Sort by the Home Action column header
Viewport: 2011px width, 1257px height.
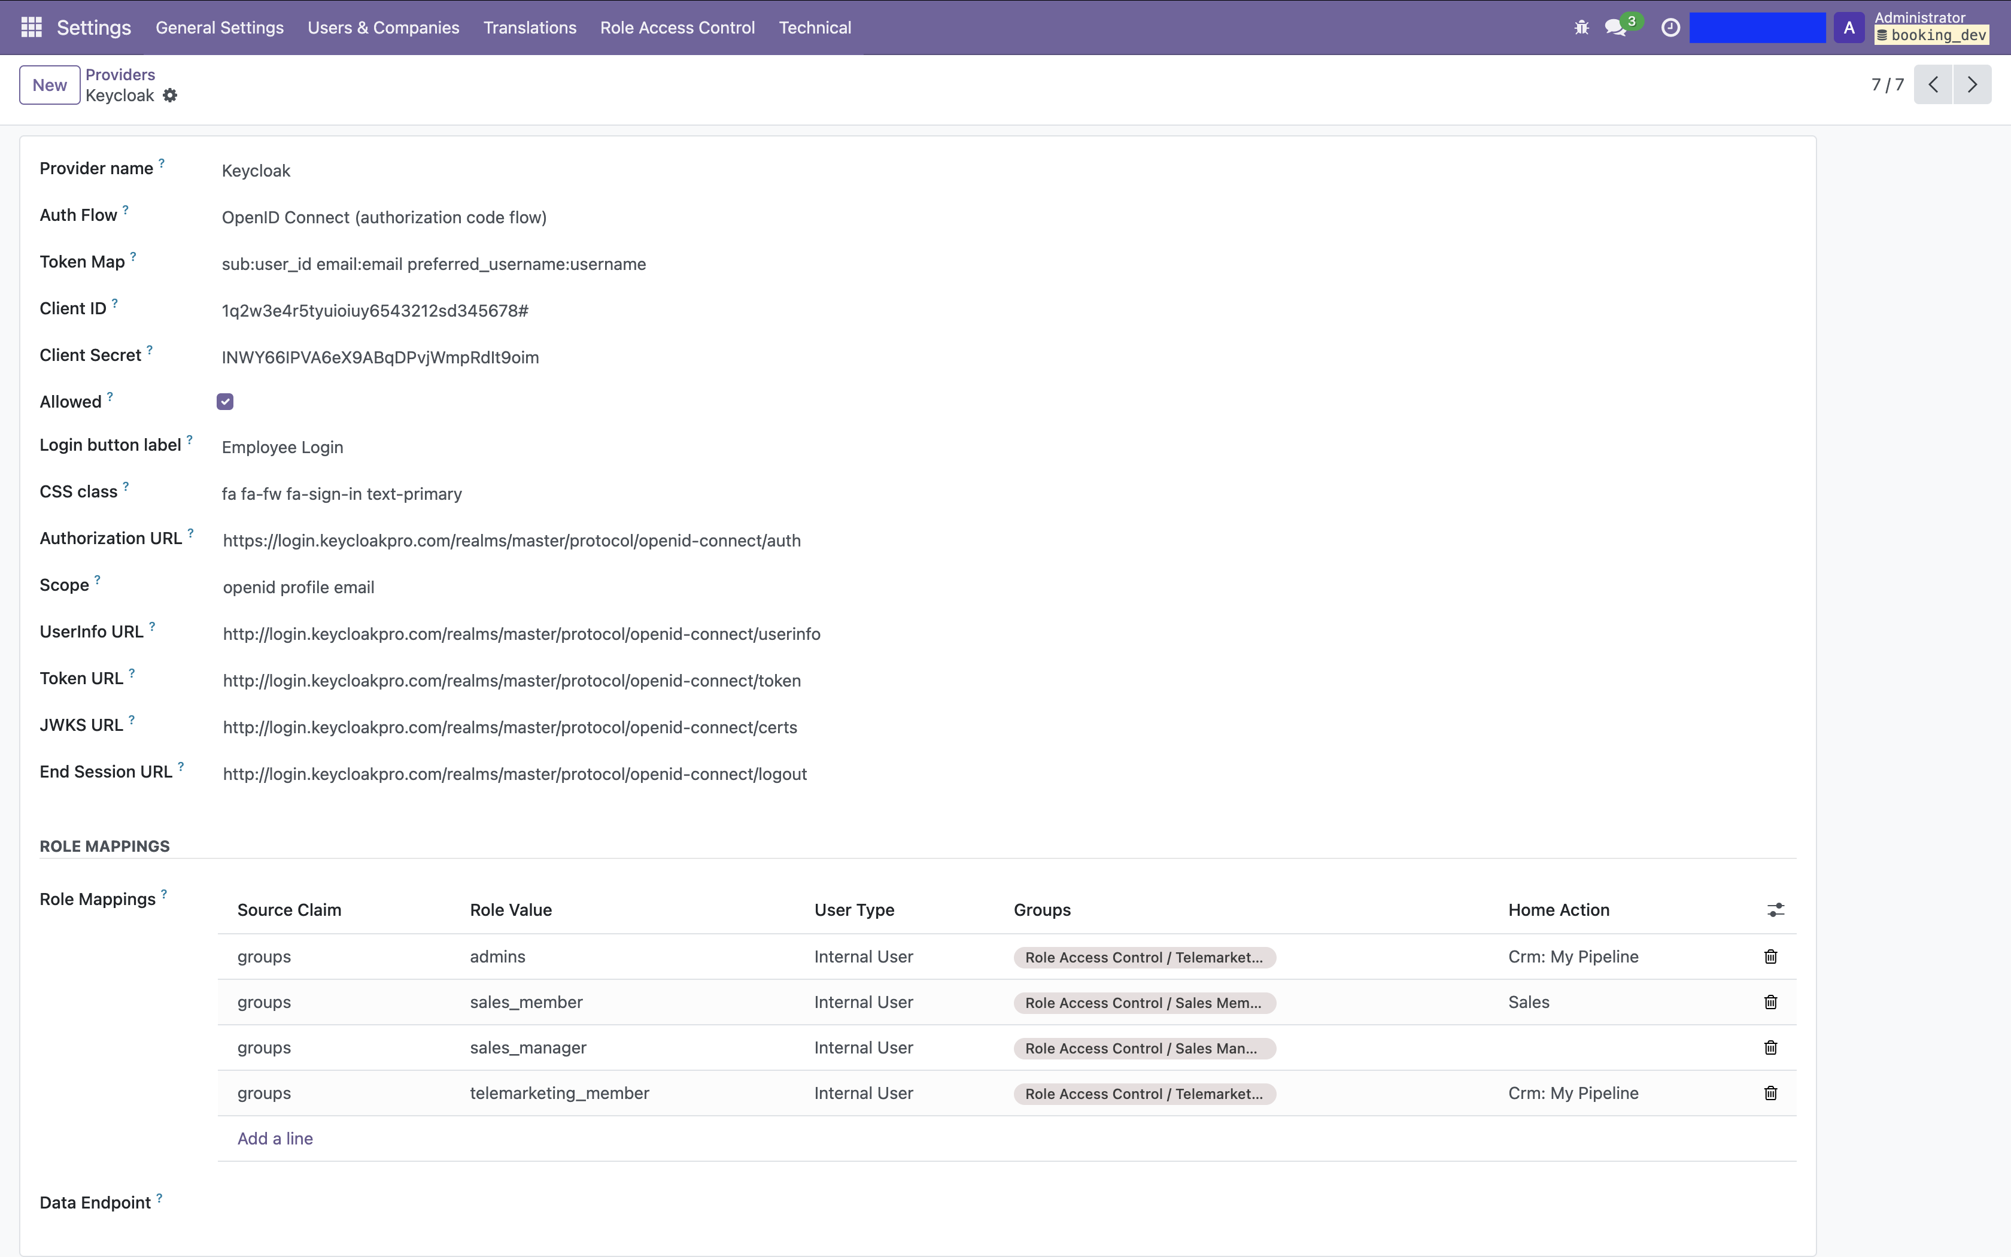1558,910
